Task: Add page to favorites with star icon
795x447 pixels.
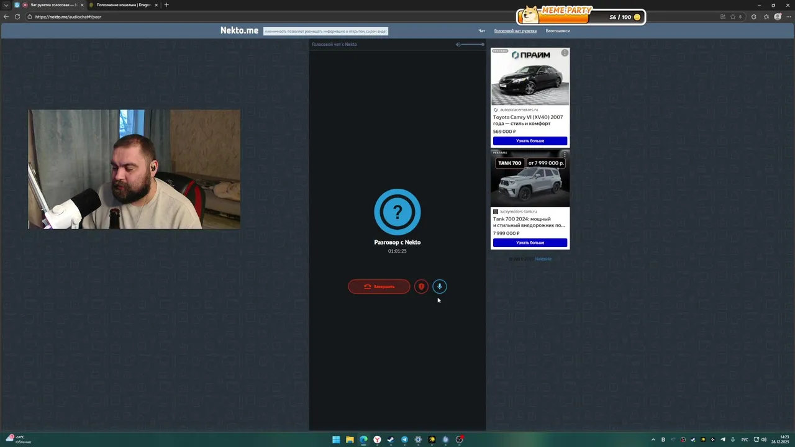Action: coord(733,17)
